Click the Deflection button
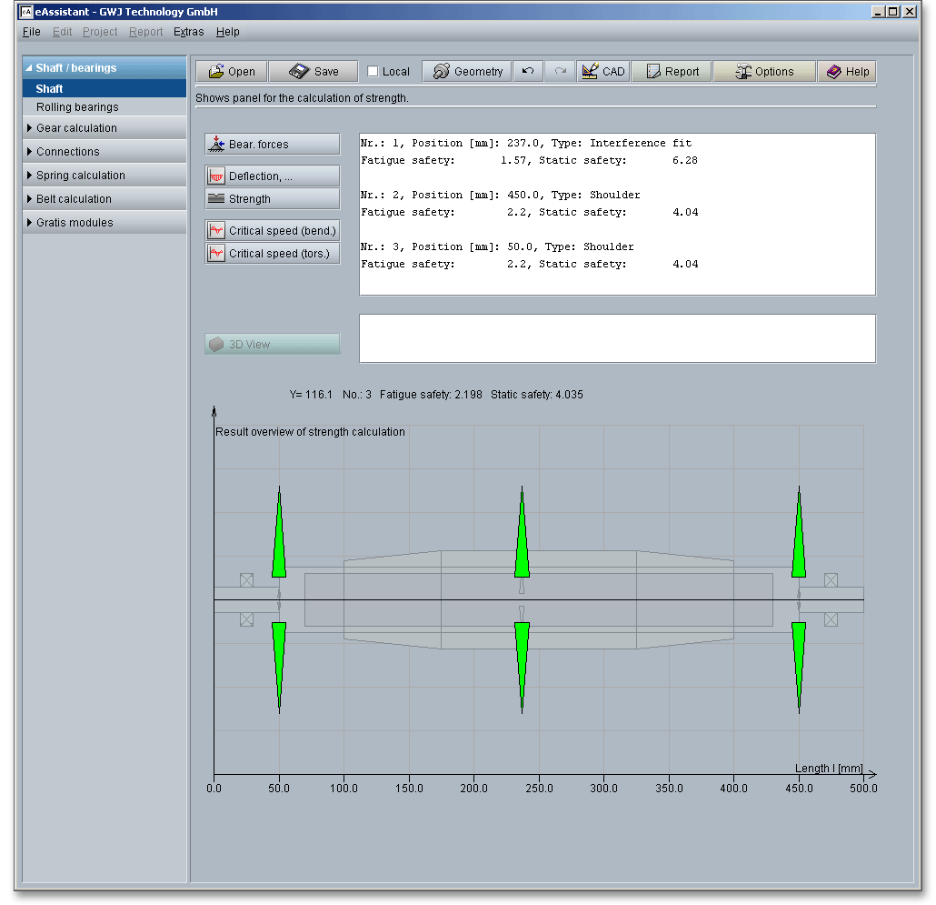This screenshot has width=936, height=905. point(272,176)
